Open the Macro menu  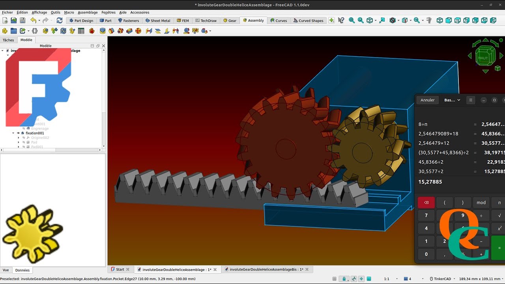click(x=69, y=12)
